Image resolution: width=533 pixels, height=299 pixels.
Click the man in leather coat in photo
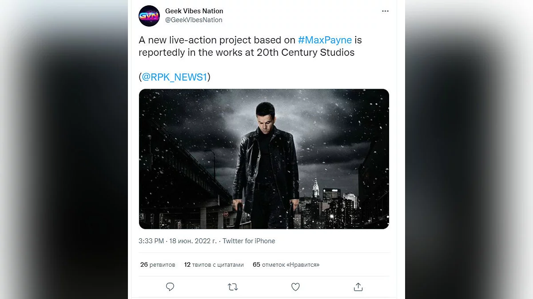pyautogui.click(x=266, y=164)
